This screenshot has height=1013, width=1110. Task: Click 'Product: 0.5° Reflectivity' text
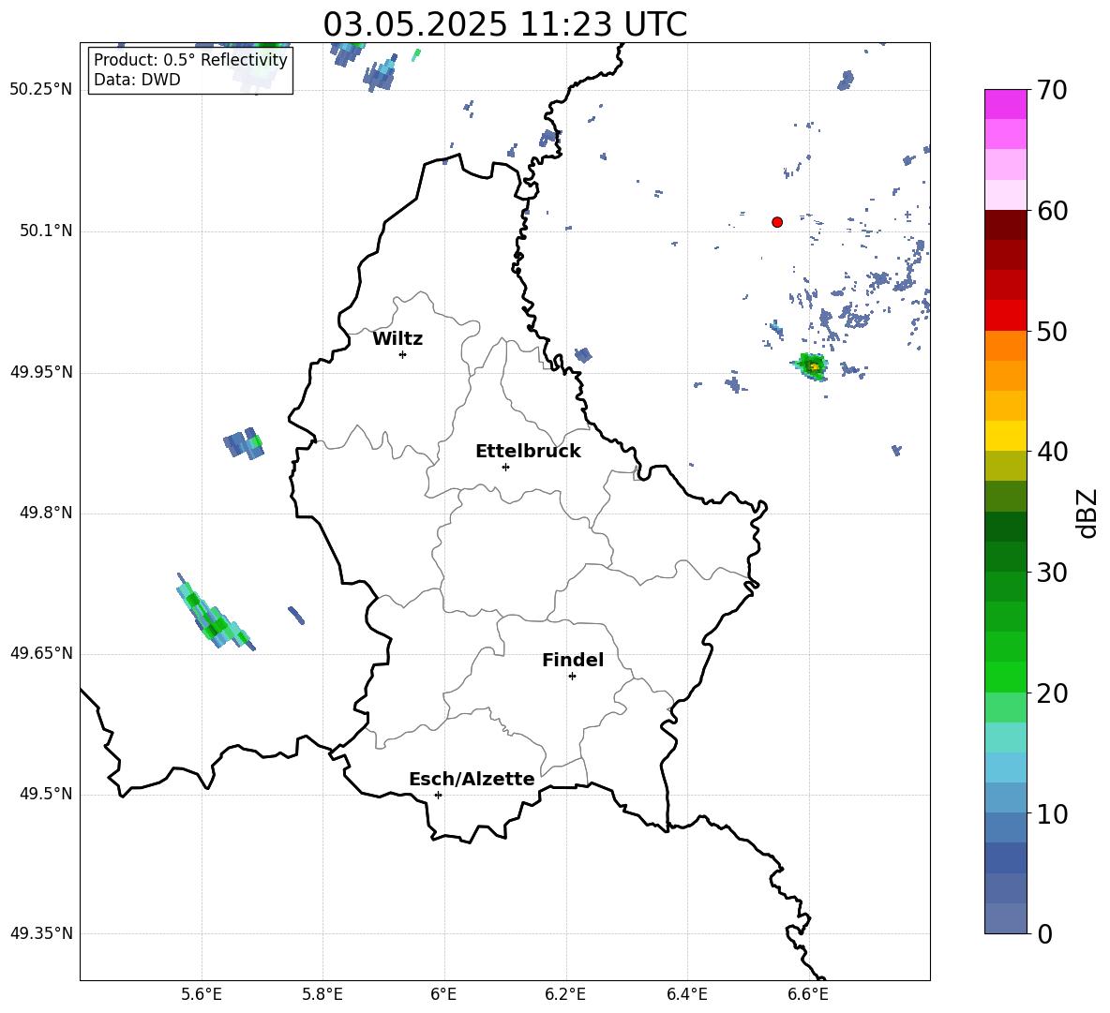(x=190, y=60)
